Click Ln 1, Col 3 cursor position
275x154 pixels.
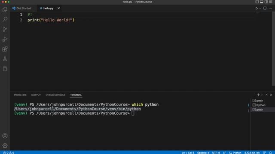coord(188,153)
